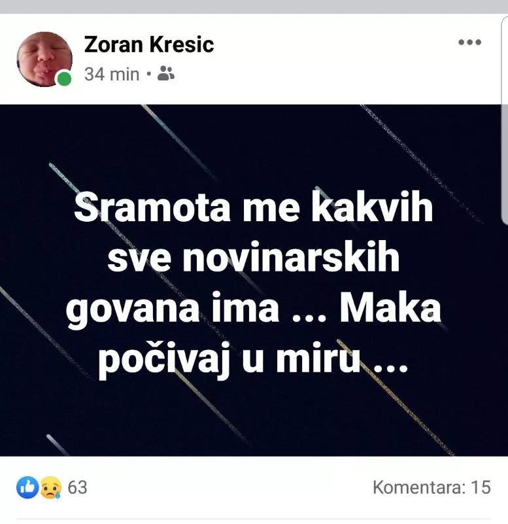This screenshot has height=524, width=508.
Task: Open the "Komentara: 15" comments
Action: (432, 487)
